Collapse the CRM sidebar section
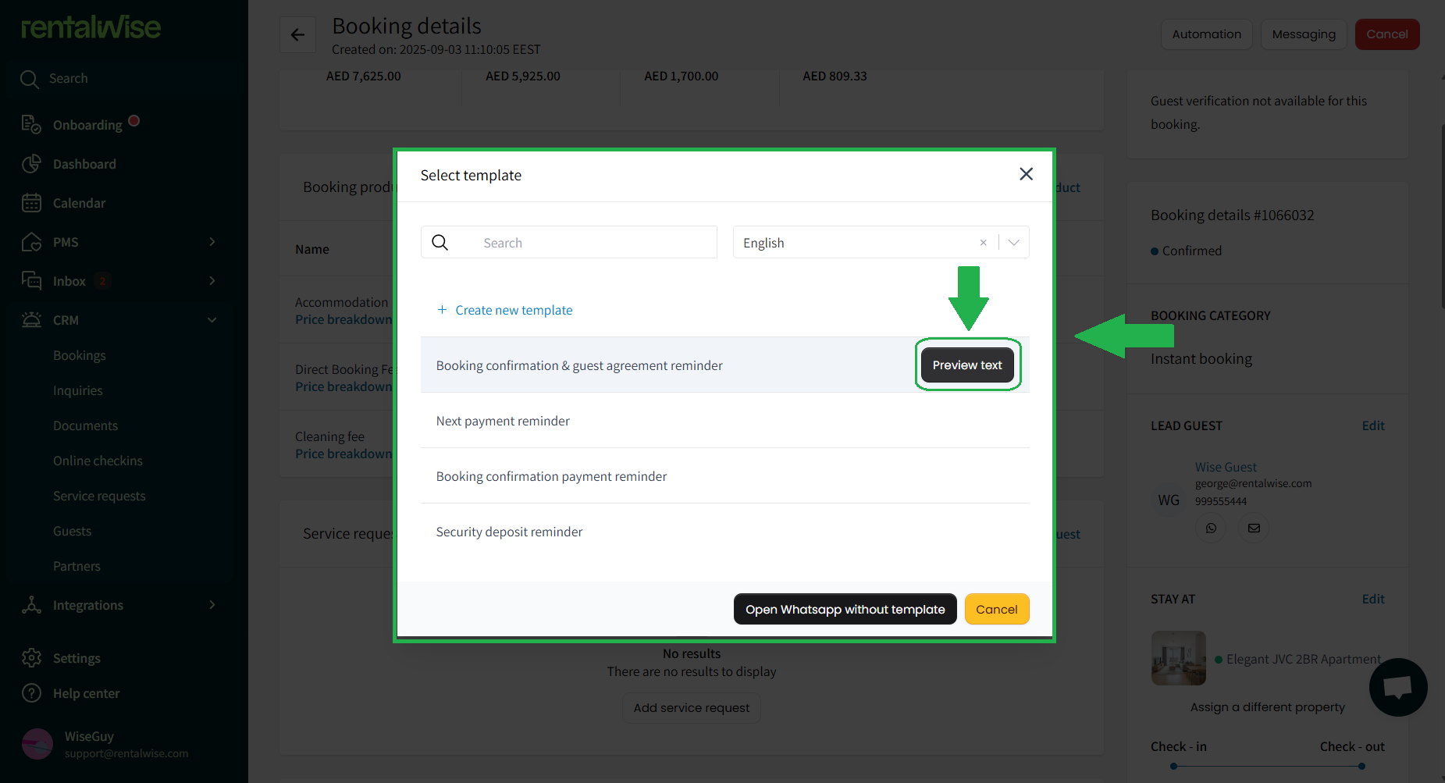The image size is (1445, 783). pyautogui.click(x=212, y=320)
